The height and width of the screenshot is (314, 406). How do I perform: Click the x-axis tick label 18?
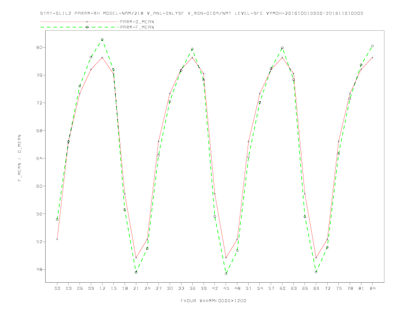pos(125,288)
